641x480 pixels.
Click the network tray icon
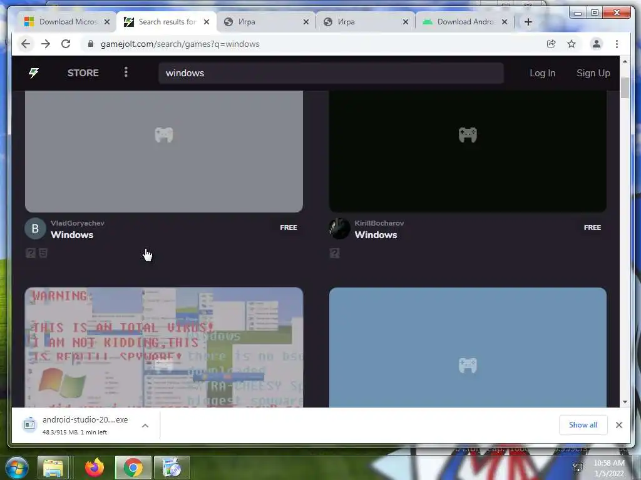[578, 467]
